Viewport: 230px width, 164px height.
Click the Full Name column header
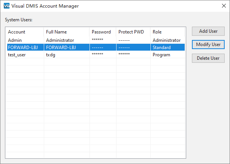tap(66, 32)
